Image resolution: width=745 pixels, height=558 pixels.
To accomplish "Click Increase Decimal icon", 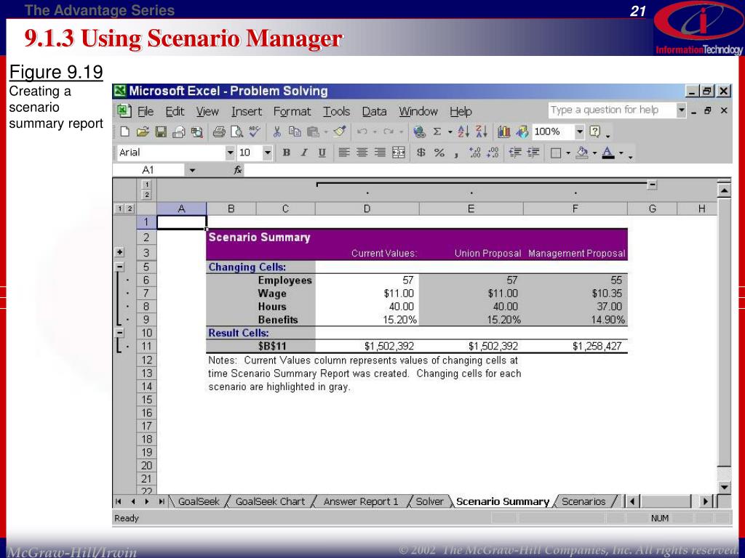I will [x=474, y=153].
